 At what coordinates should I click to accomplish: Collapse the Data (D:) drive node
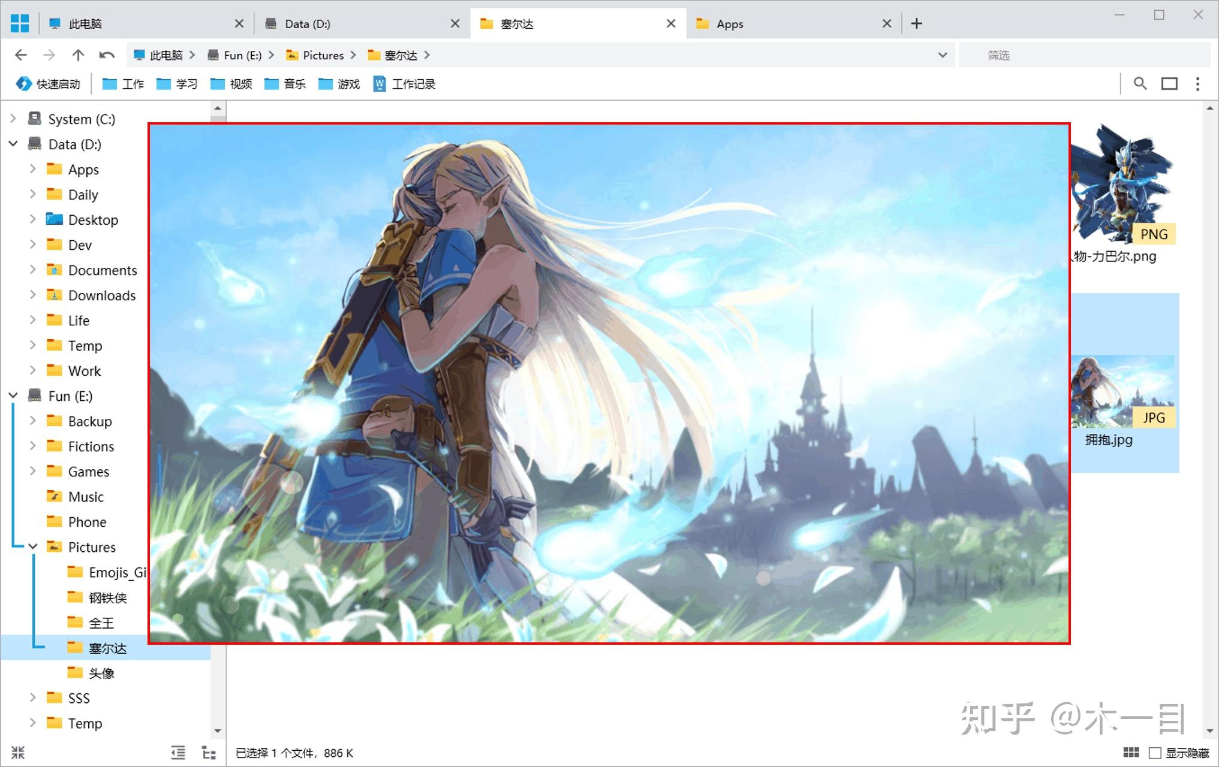[x=13, y=144]
